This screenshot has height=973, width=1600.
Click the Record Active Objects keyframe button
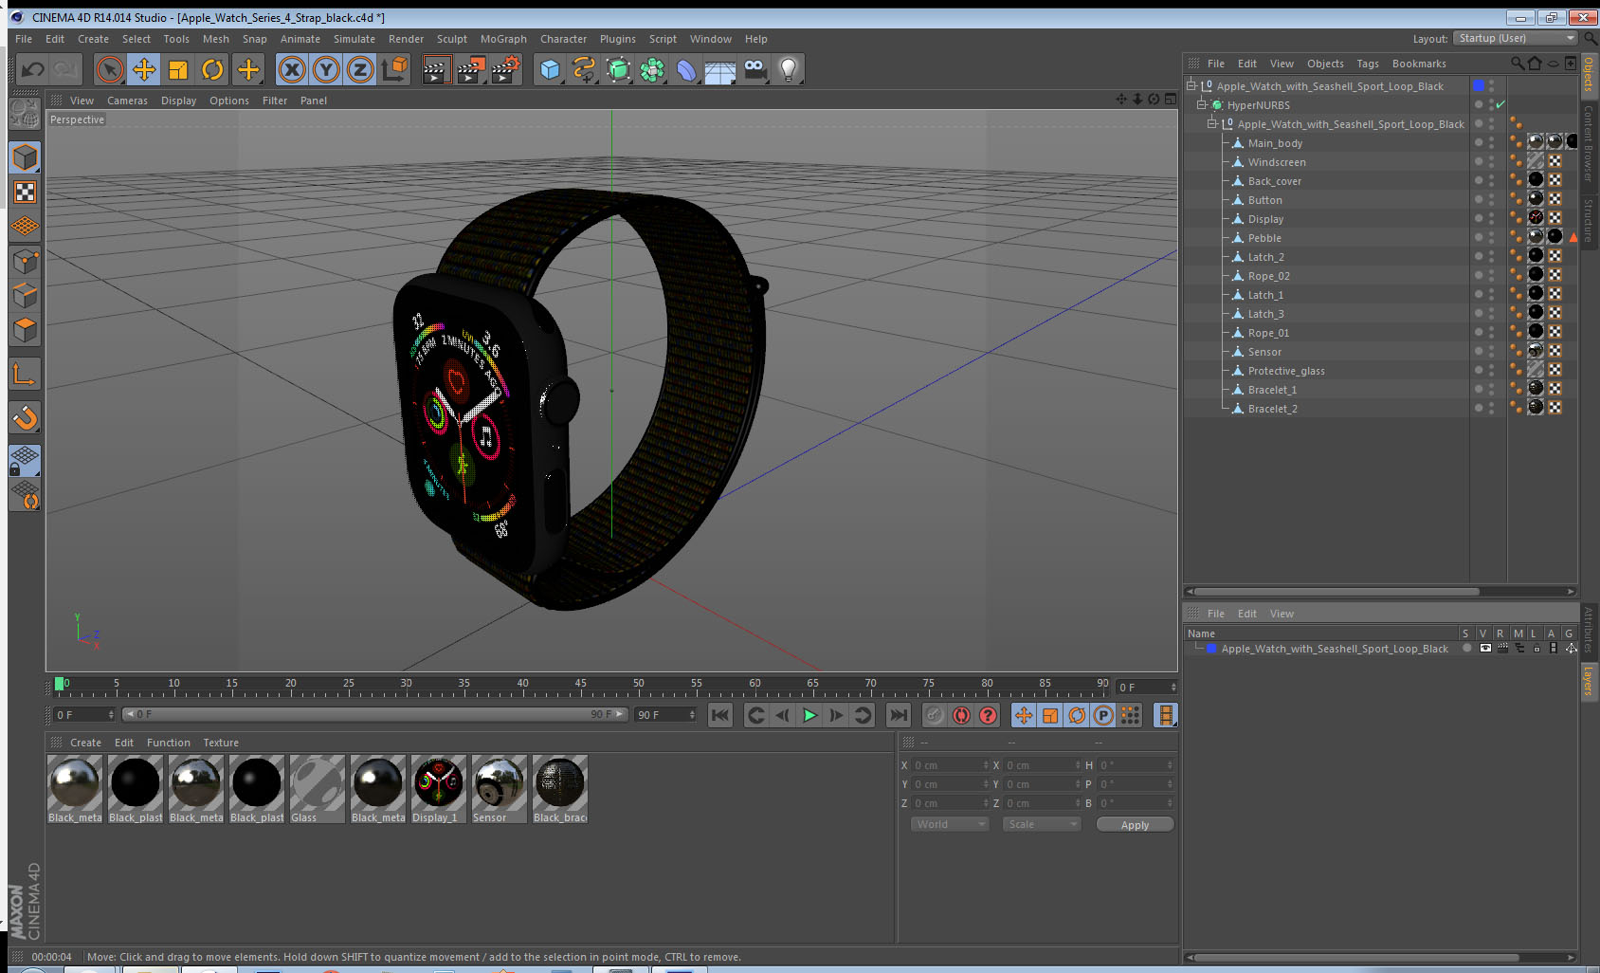point(935,715)
